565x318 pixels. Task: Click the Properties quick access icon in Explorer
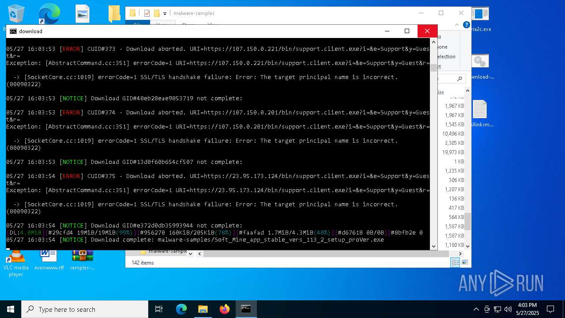pos(147,13)
